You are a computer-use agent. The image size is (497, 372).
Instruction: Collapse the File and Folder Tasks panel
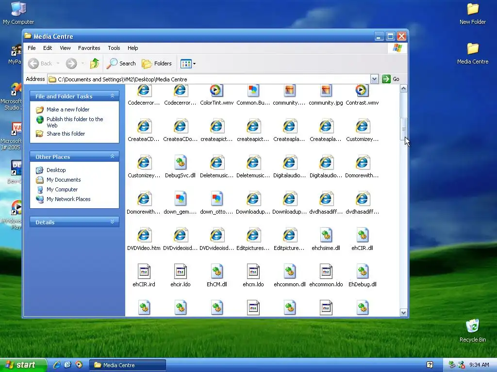click(x=112, y=96)
